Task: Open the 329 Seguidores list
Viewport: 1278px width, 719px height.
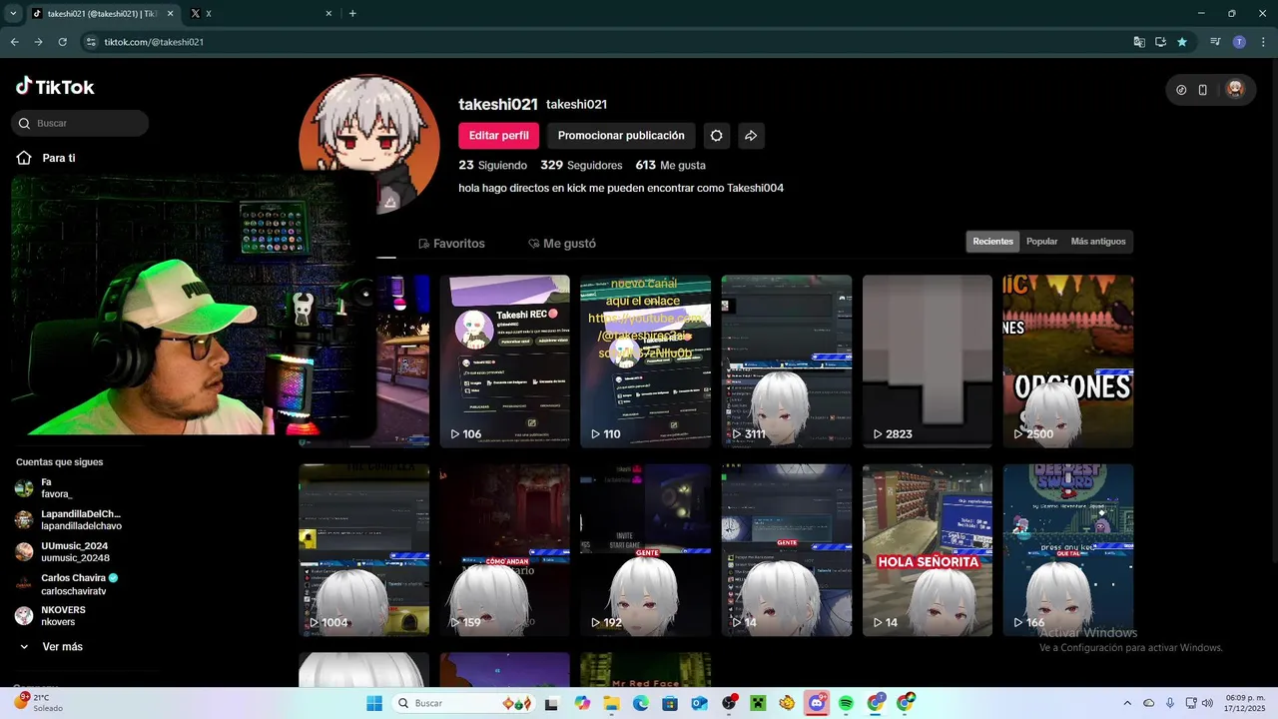Action: tap(581, 165)
